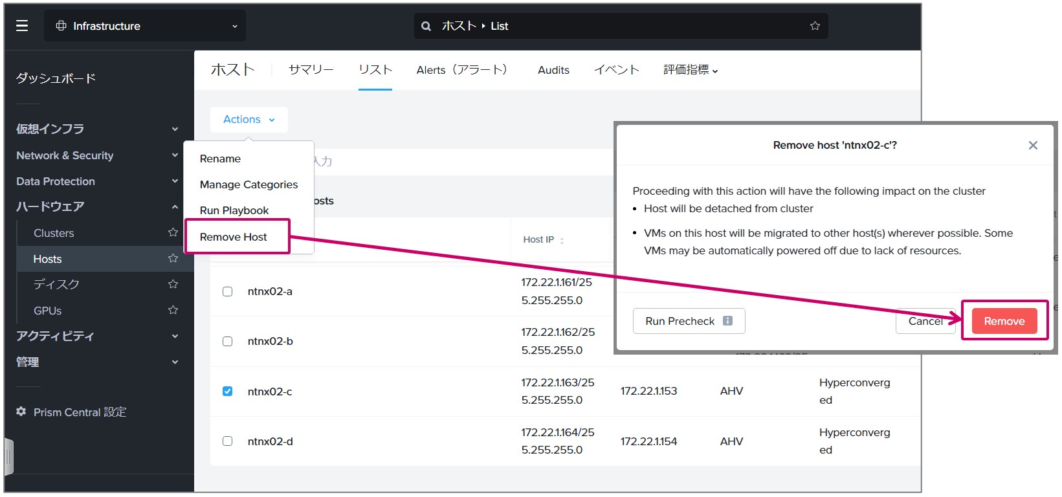Sort by Host IP column arrows
This screenshot has width=1062, height=497.
click(562, 240)
